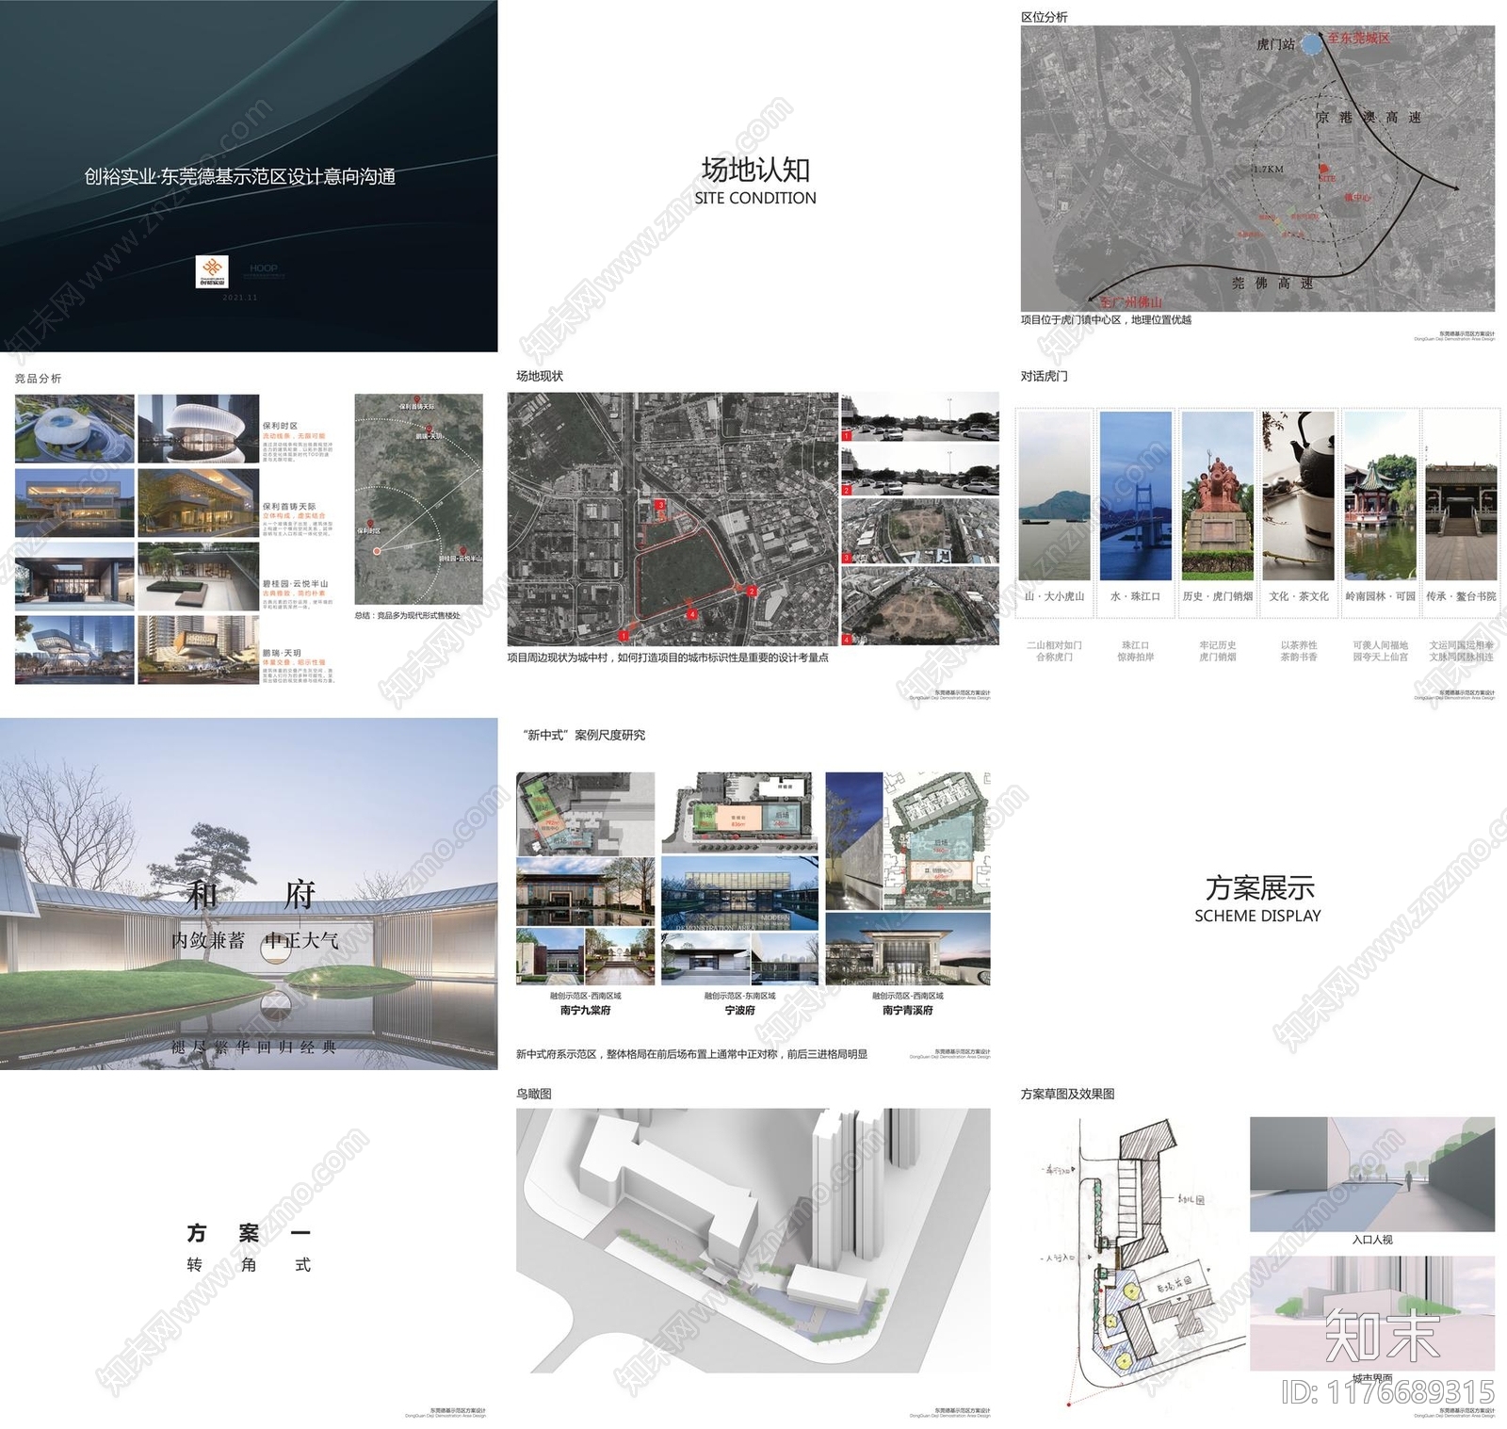Click the 褪尽繁华回归经典 line
Screen dimensions: 1507x1429
[x=253, y=1047]
